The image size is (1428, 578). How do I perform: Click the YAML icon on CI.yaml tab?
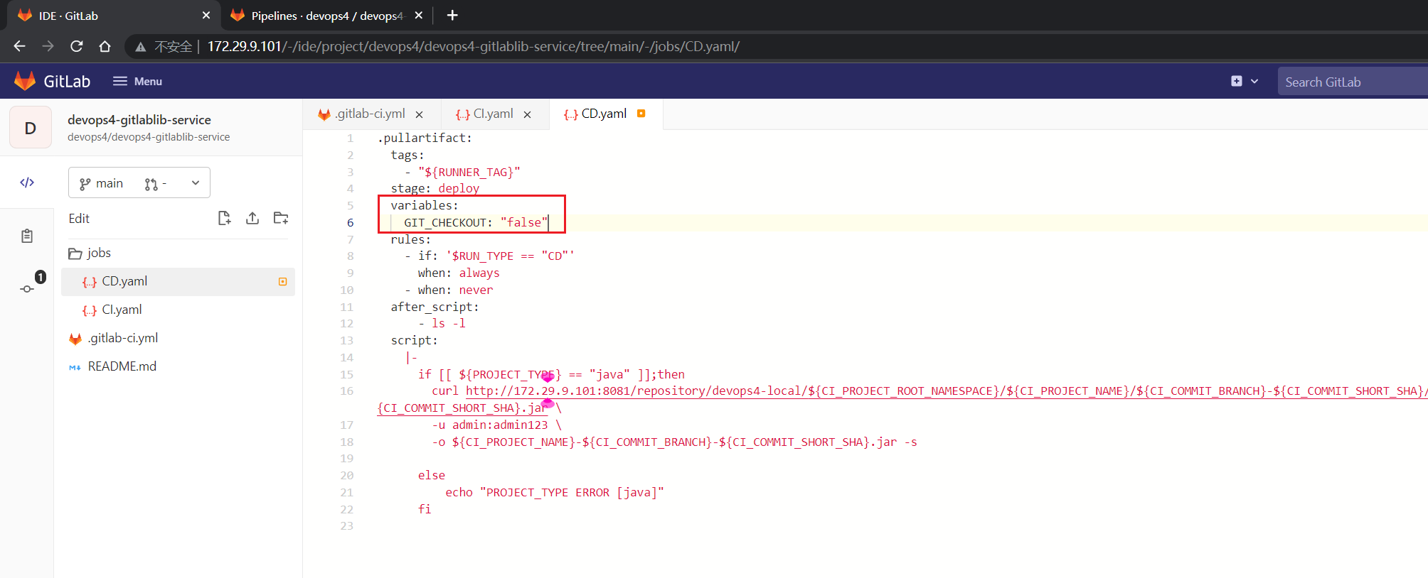(462, 114)
